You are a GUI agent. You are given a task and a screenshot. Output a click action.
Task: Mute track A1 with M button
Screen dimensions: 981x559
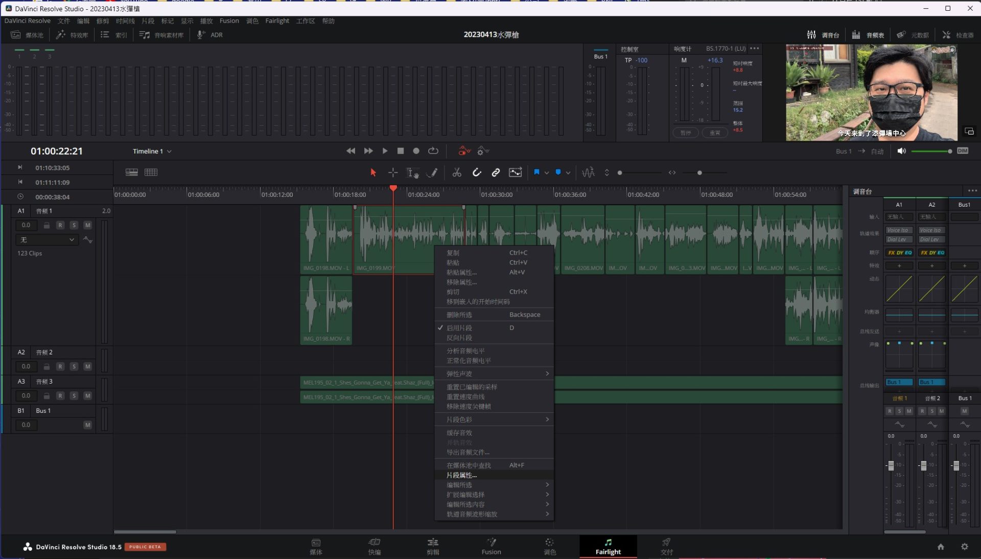(x=88, y=225)
